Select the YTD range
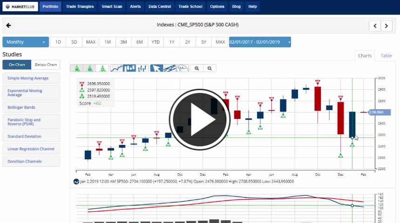 click(x=156, y=42)
